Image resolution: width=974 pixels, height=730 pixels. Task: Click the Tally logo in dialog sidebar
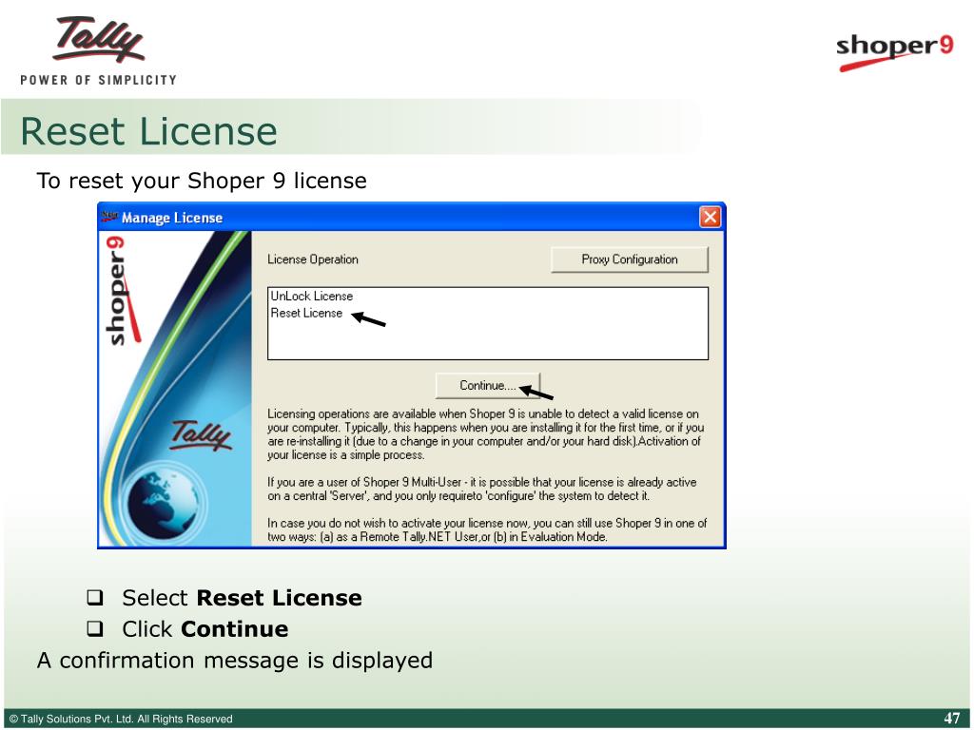coord(201,434)
